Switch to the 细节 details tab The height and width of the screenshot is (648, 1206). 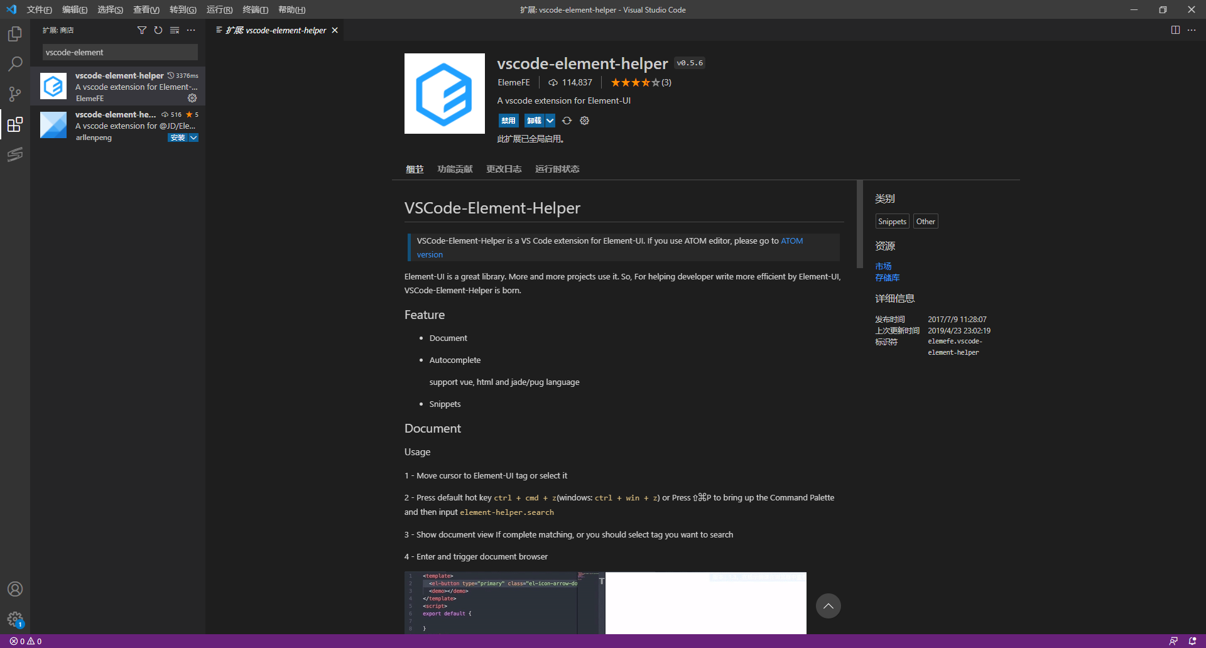tap(415, 169)
